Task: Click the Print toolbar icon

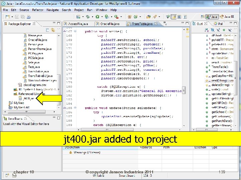Action: tap(28, 17)
